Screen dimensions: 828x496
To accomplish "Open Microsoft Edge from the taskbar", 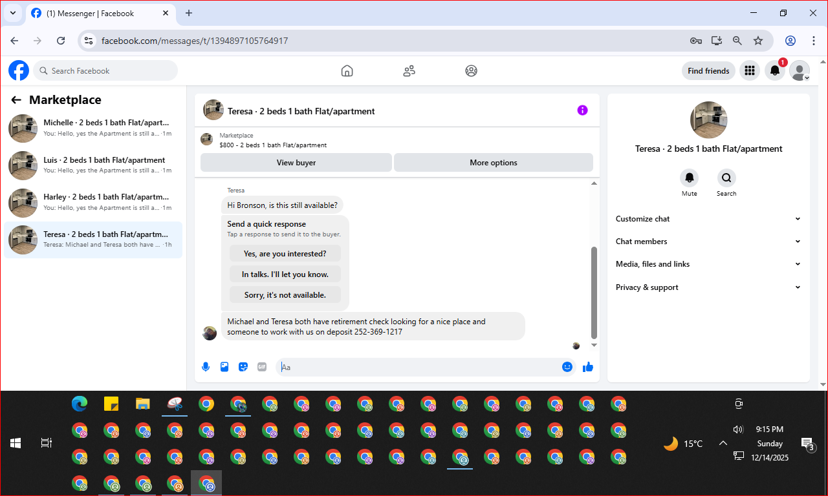I will [x=80, y=404].
